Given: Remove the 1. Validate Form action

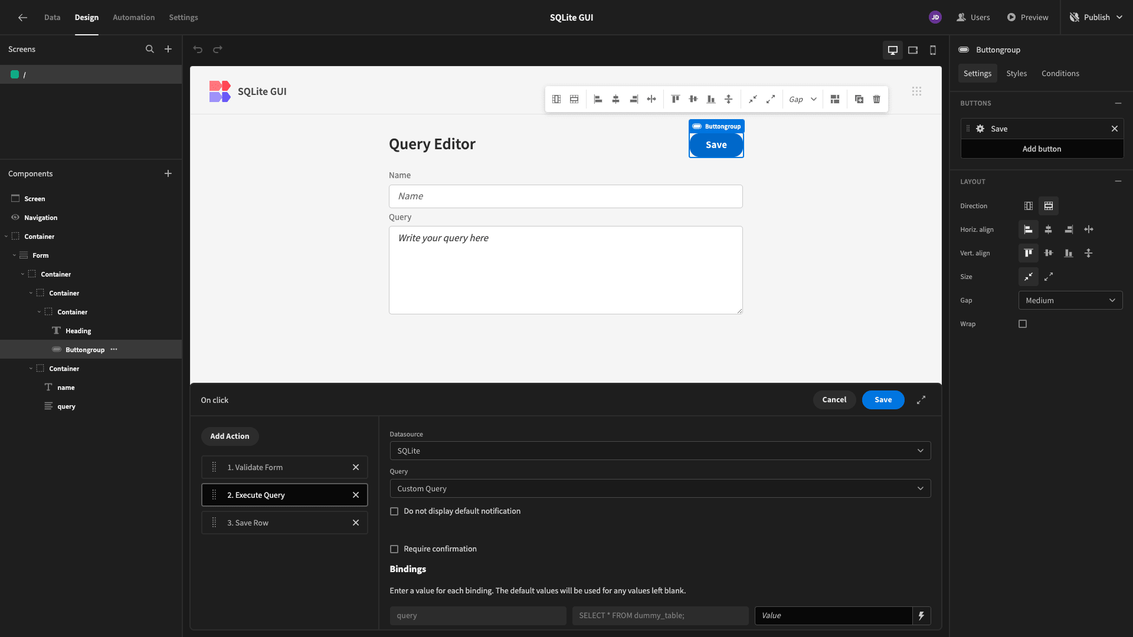Looking at the screenshot, I should [x=356, y=467].
